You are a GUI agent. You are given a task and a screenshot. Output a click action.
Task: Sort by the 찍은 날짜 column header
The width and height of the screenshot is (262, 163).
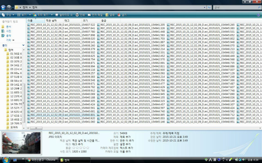(x=54, y=21)
